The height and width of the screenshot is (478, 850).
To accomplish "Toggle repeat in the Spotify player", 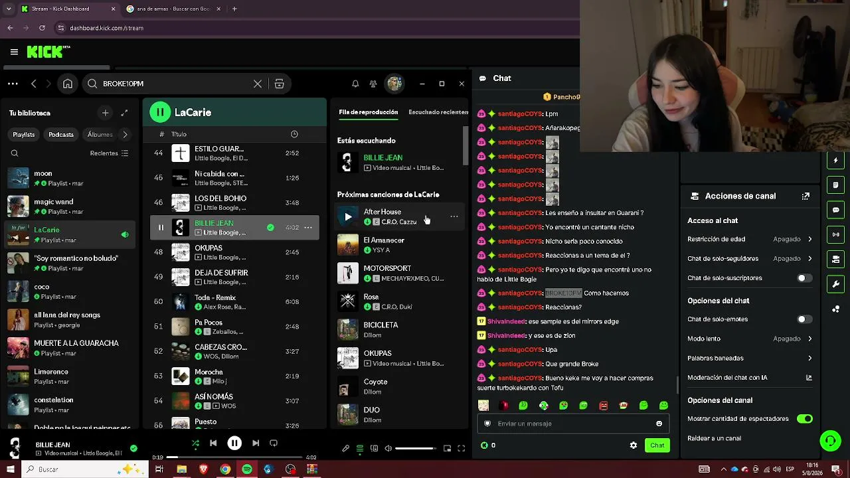I will (x=274, y=443).
